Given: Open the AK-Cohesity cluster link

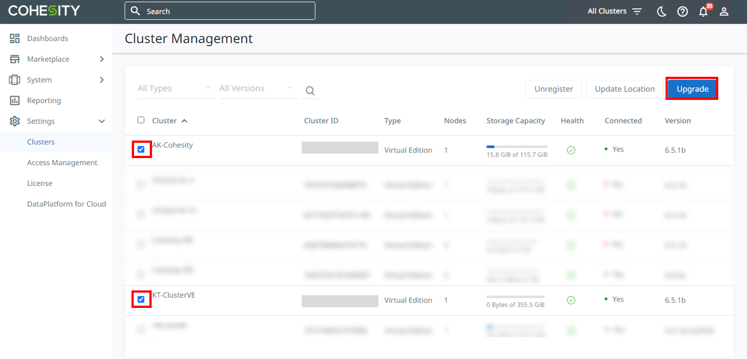Looking at the screenshot, I should click(172, 145).
